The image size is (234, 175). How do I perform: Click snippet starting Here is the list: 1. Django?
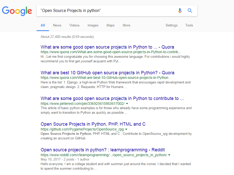pos(116,85)
